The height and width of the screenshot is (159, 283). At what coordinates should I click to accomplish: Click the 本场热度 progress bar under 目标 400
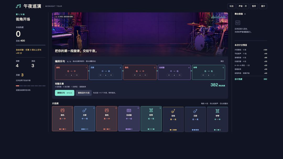31,45
